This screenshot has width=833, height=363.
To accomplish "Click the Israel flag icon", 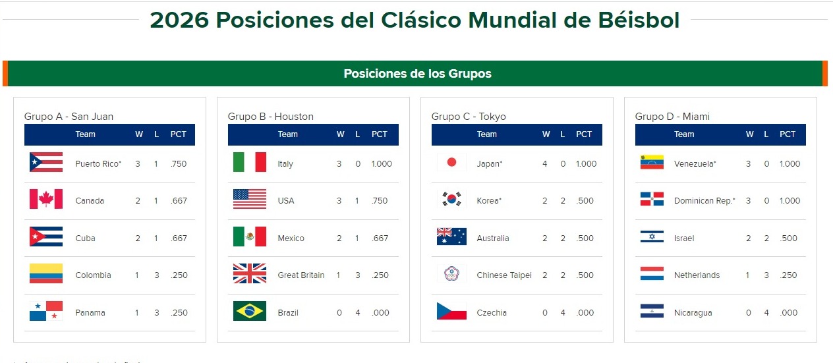I will [x=652, y=237].
